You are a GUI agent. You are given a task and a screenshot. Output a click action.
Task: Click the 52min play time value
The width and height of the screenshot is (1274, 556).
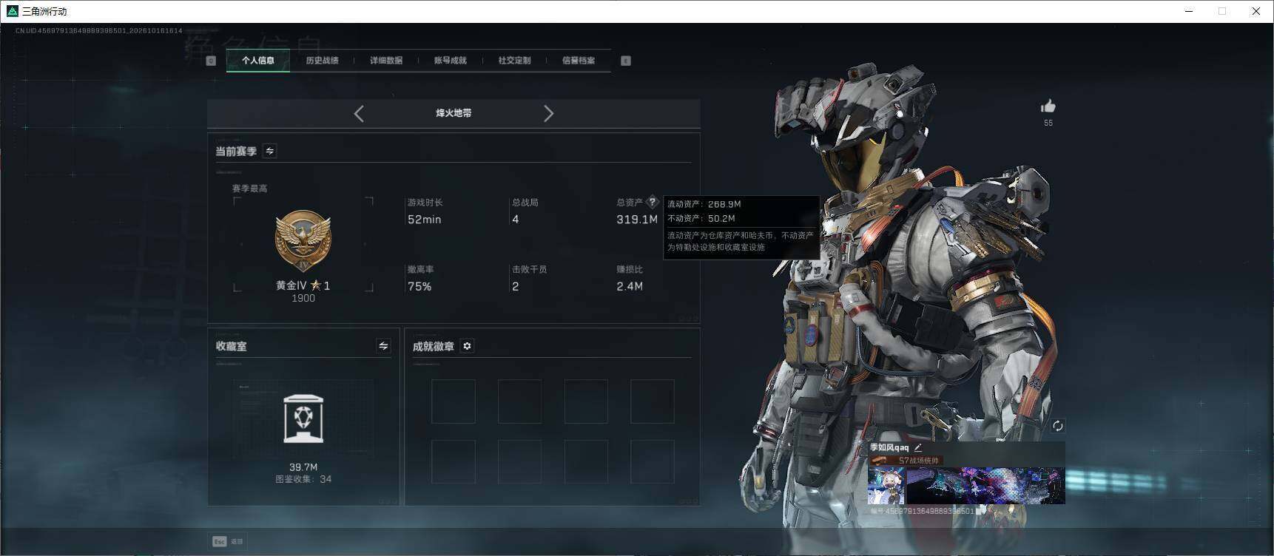point(425,220)
